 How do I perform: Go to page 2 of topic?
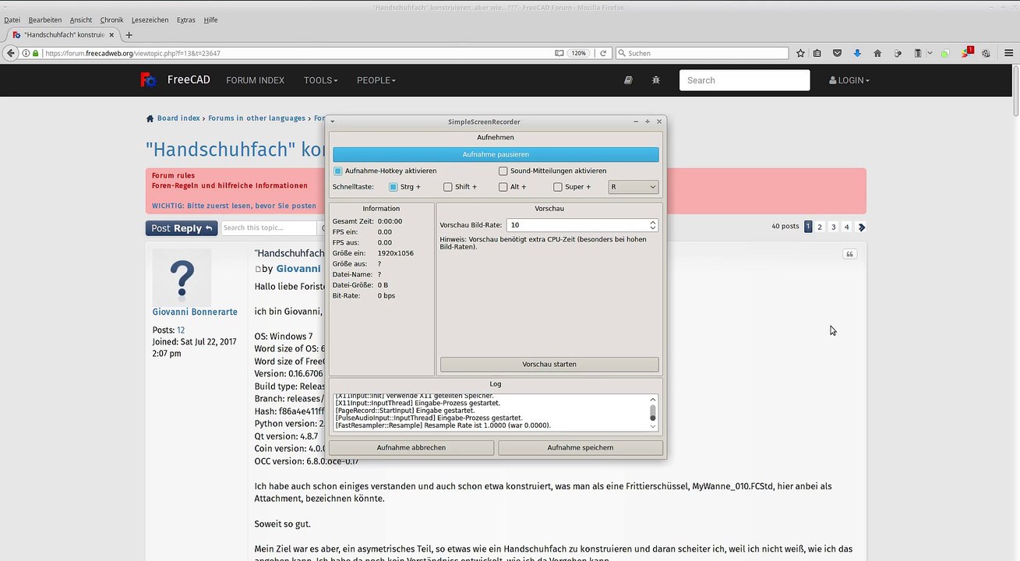[820, 227]
